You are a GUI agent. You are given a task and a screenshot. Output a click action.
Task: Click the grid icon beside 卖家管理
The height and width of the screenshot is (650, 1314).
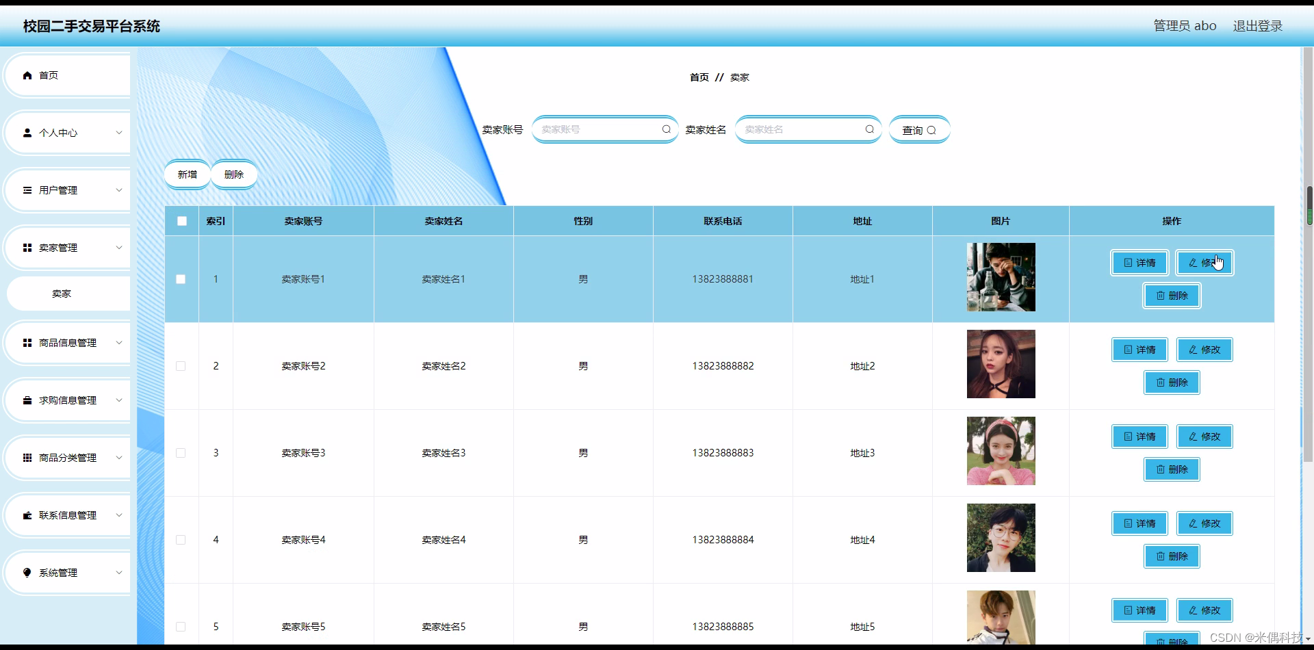[27, 247]
